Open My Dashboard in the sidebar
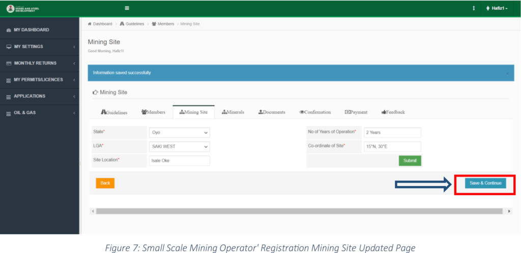 pos(31,30)
